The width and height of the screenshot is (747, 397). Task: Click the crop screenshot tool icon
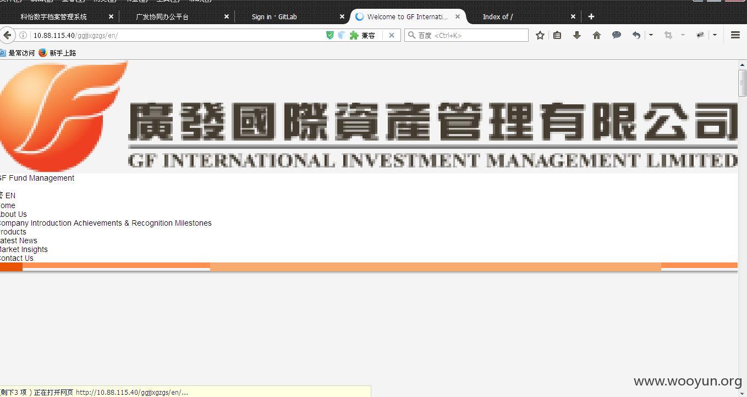click(668, 35)
